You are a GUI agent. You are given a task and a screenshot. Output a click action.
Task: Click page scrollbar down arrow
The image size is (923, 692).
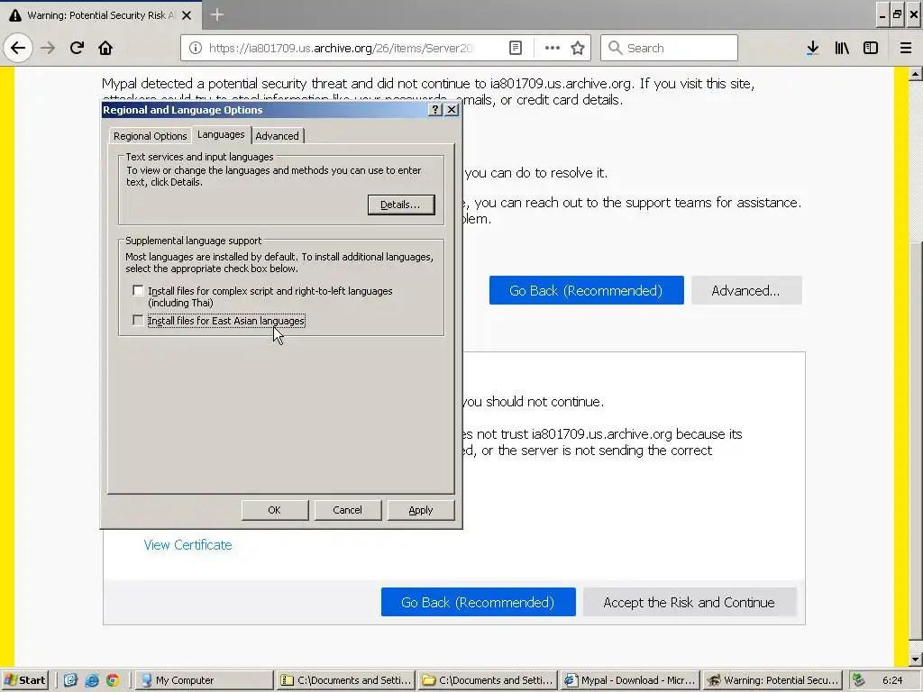click(x=916, y=659)
